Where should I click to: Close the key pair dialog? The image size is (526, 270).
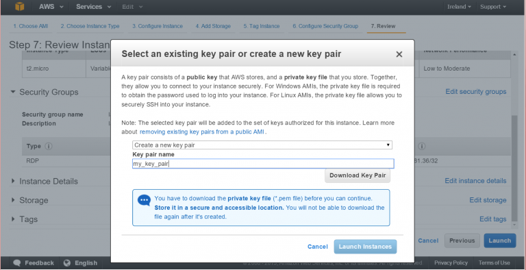[399, 54]
